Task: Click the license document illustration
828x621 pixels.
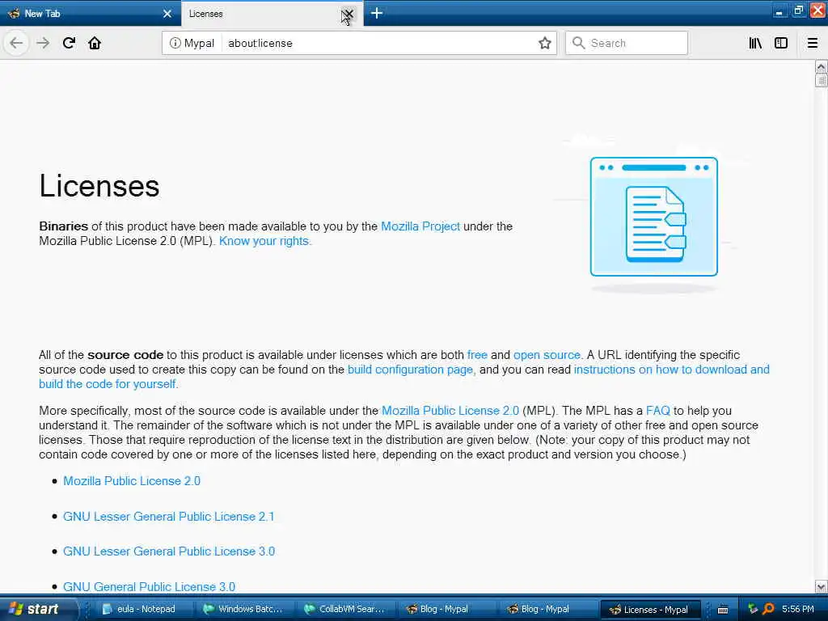Action: click(x=653, y=217)
